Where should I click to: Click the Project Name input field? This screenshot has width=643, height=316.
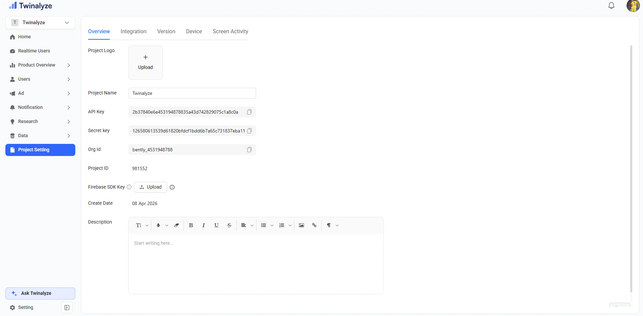tap(192, 93)
